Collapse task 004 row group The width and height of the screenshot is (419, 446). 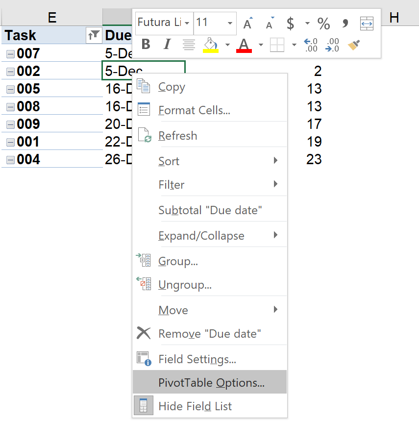click(10, 160)
